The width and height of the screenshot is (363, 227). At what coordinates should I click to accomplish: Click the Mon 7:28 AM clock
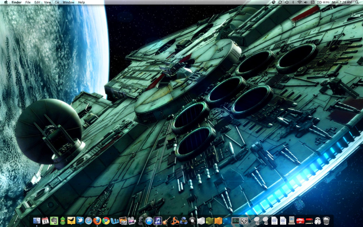[x=342, y=2]
